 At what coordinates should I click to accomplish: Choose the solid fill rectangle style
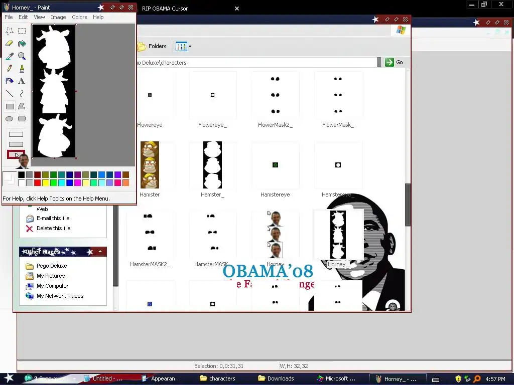click(16, 154)
